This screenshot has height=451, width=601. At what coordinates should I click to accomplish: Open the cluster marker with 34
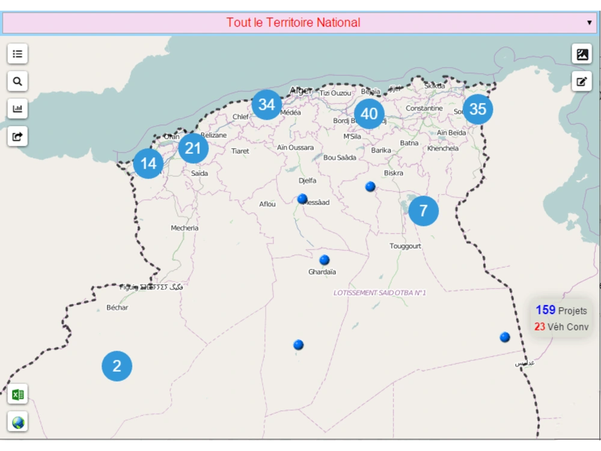coord(267,104)
